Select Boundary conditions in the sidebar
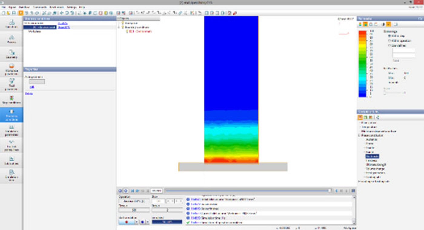The height and width of the screenshot is (230, 424). (x=12, y=115)
